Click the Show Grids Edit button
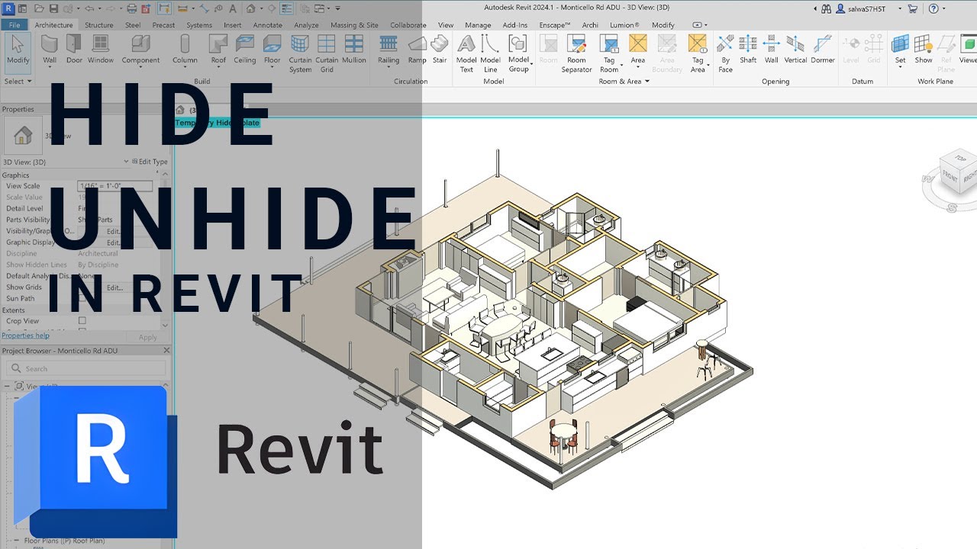Screen dimensions: 977x549 click(x=114, y=287)
